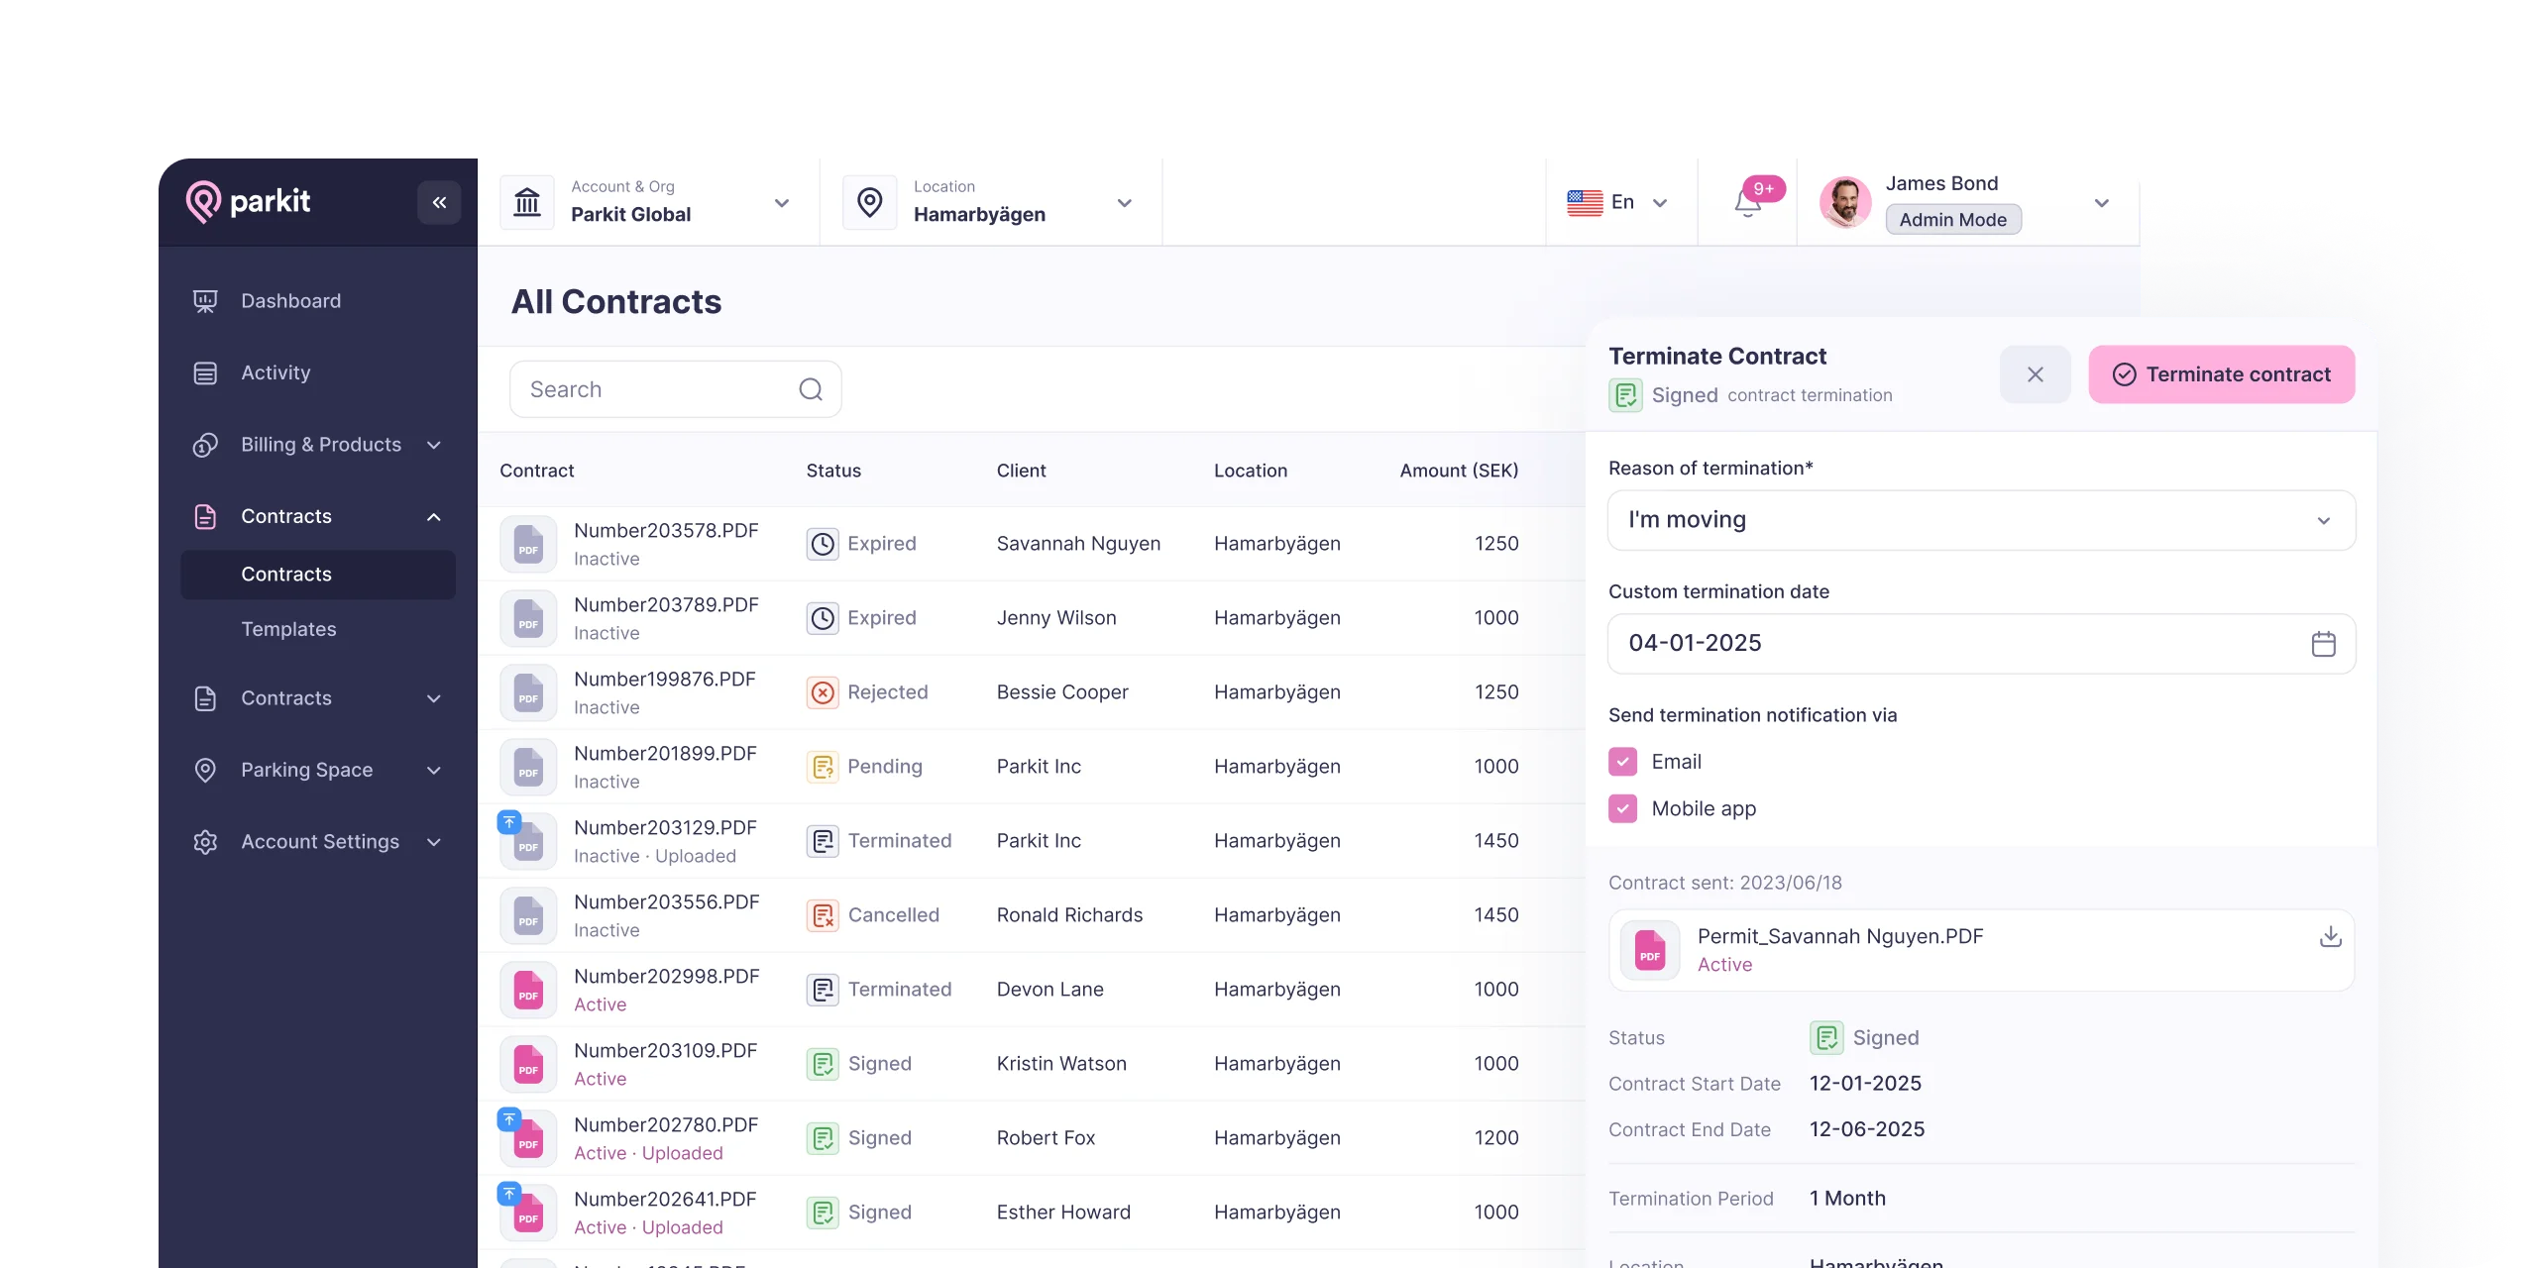Viewport: 2537px width, 1268px height.
Task: Click the Parkit logo in the sidebar
Action: (248, 201)
